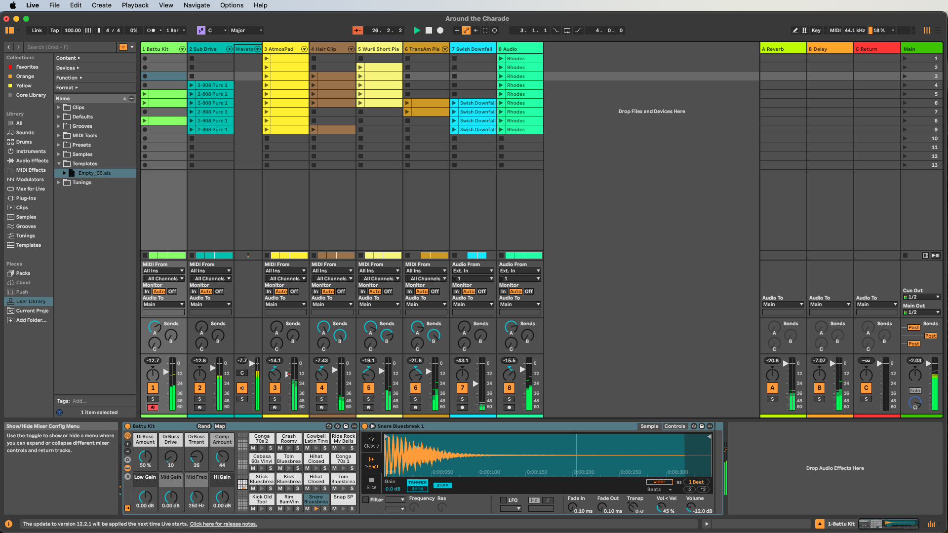Open the Options menu

pos(232,5)
